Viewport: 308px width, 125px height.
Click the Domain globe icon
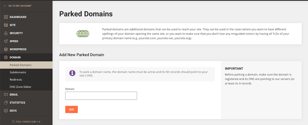6,57
